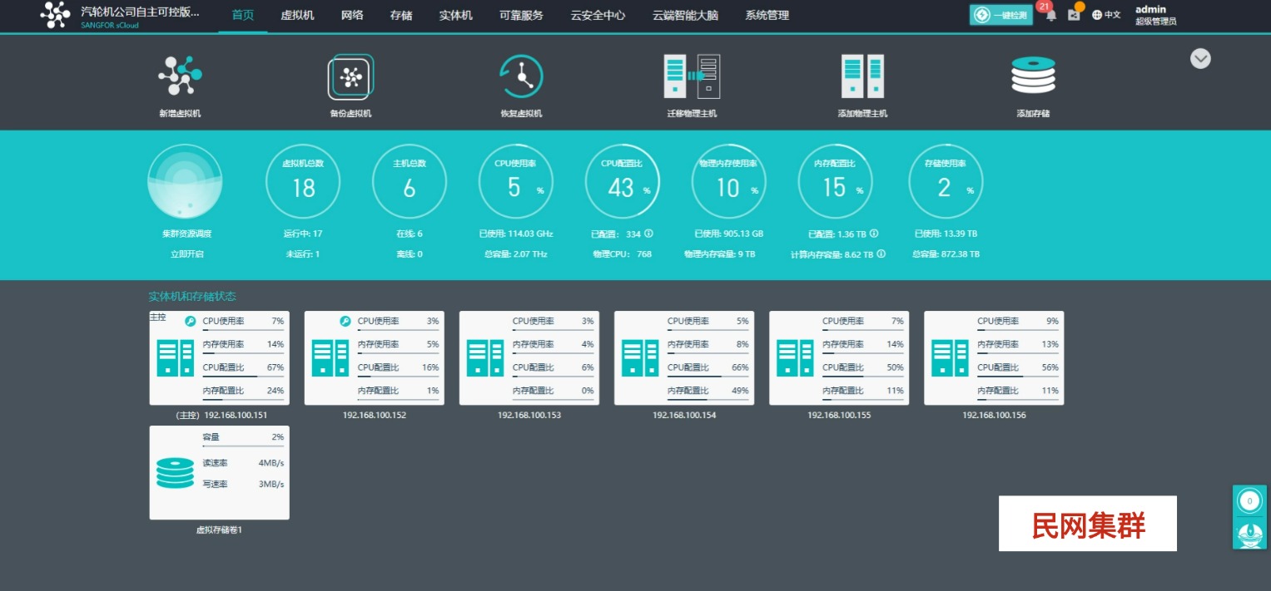Switch to the 虚拟机 tab
Image resolution: width=1271 pixels, height=591 pixels.
click(297, 15)
